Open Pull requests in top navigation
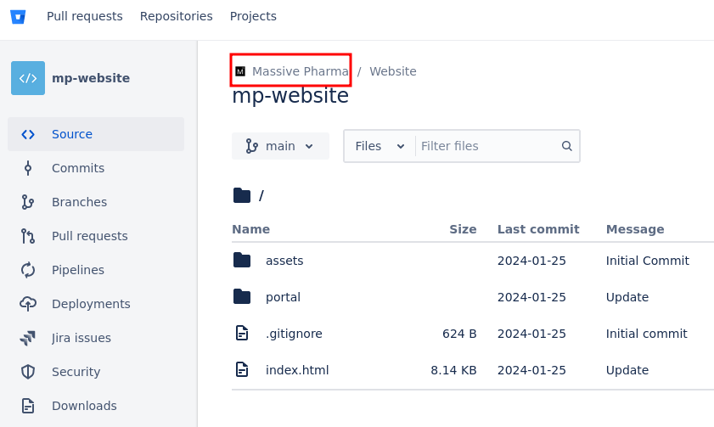Image resolution: width=714 pixels, height=427 pixels. coord(85,16)
